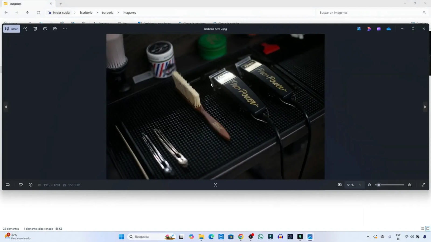
Task: Expand the chevron after Escritorio in breadcrumb
Action: coord(97,13)
